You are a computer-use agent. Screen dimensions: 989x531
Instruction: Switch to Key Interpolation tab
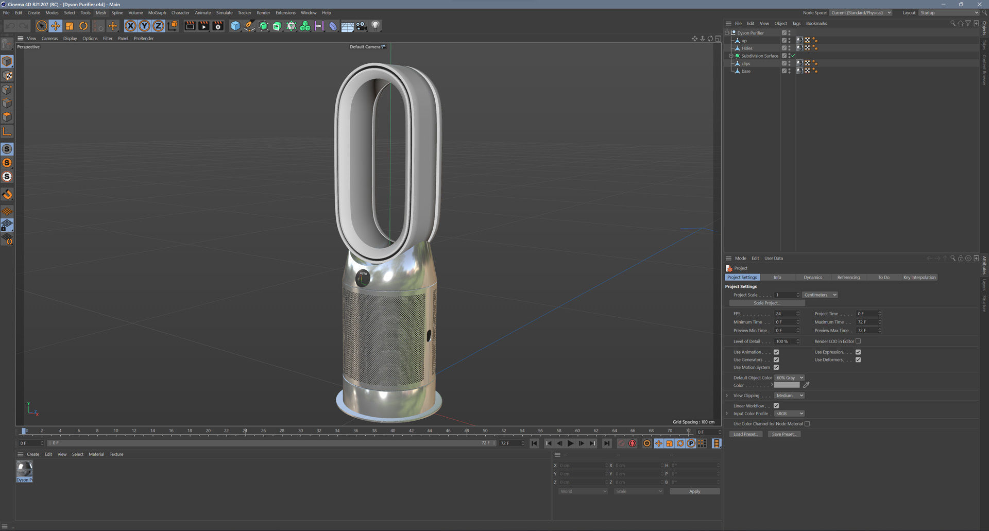(x=919, y=278)
